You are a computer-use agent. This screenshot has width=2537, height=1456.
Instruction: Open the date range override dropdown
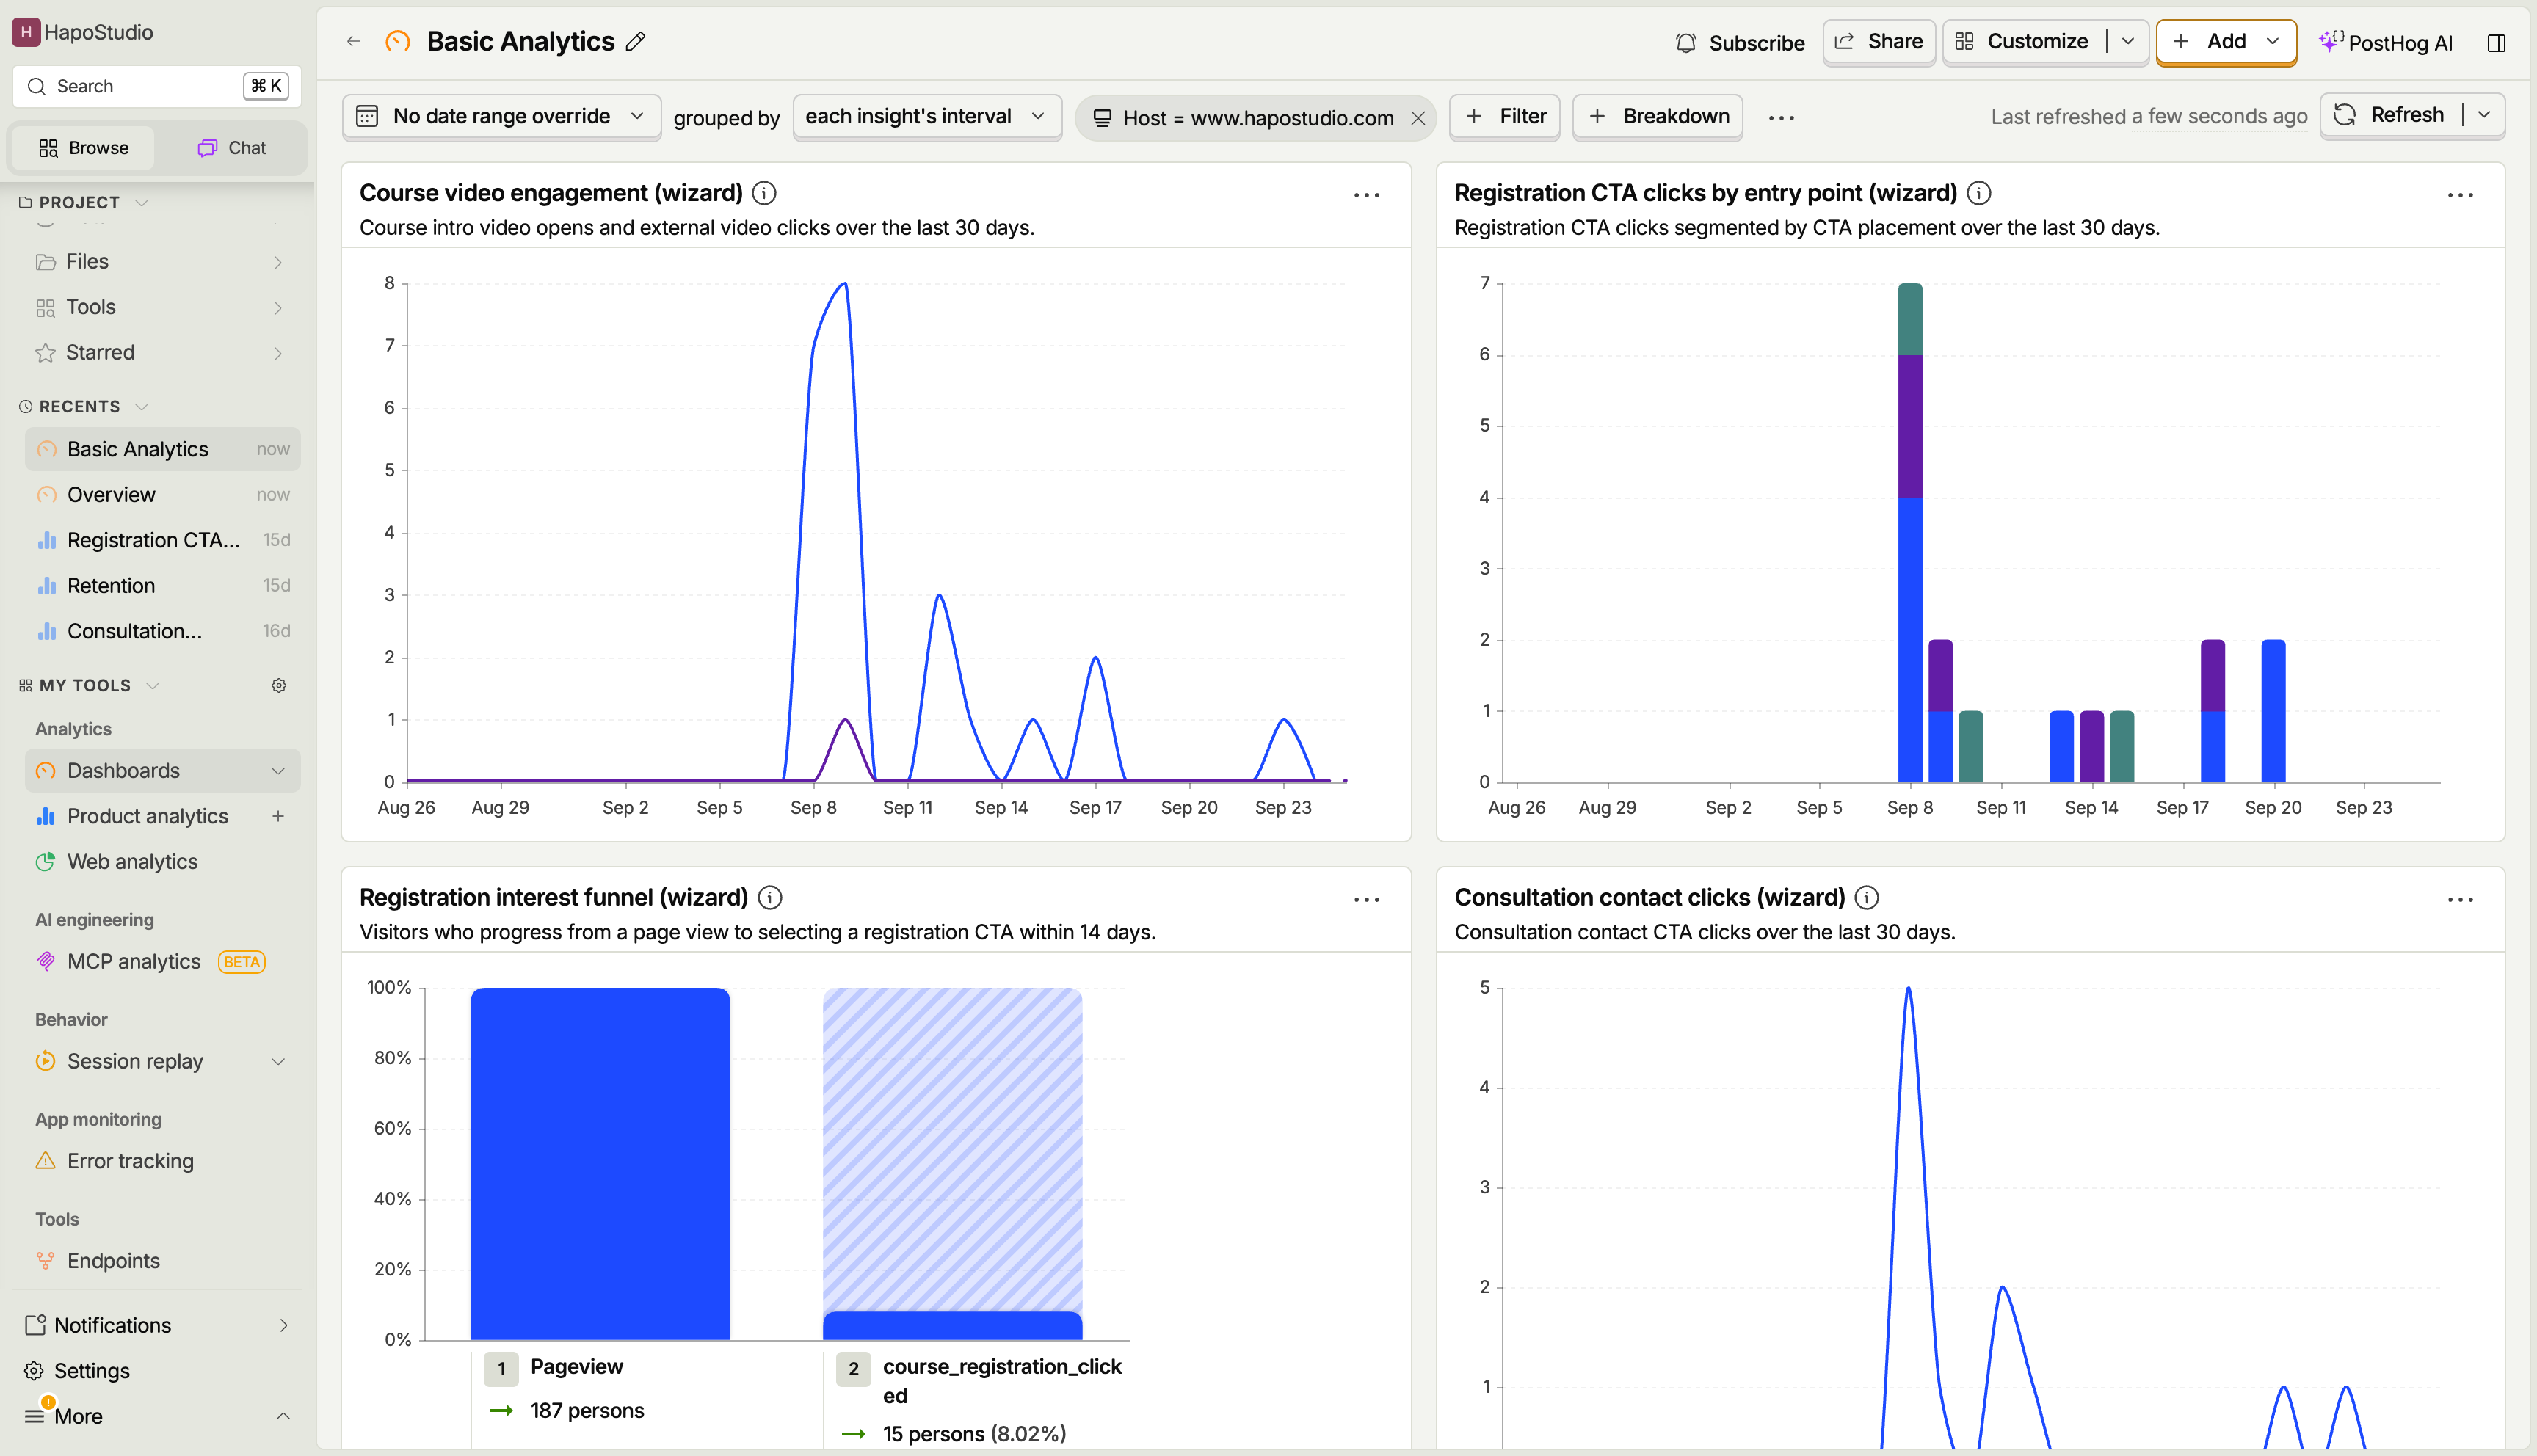(x=502, y=117)
